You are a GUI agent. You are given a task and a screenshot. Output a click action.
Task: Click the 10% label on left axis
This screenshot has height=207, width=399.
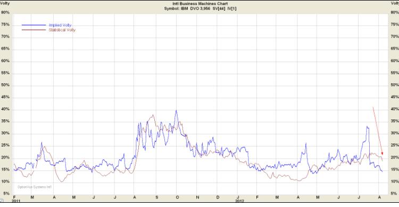[x=5, y=182]
